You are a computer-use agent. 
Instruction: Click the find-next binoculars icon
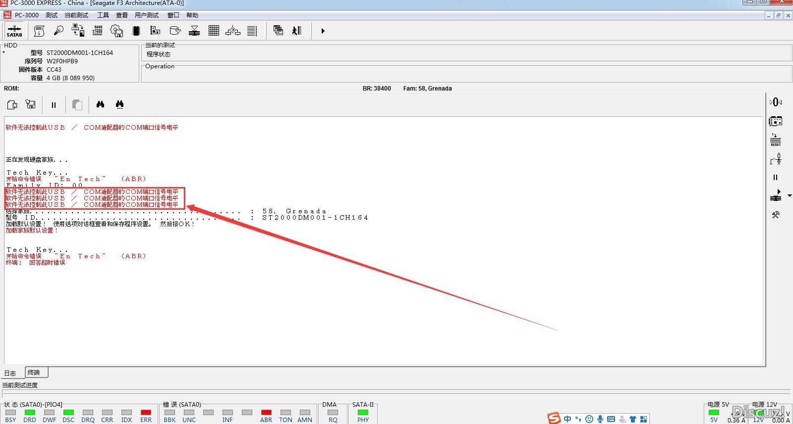pyautogui.click(x=119, y=104)
